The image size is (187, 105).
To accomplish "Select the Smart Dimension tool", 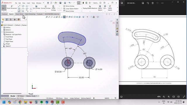I will coord(12,7).
